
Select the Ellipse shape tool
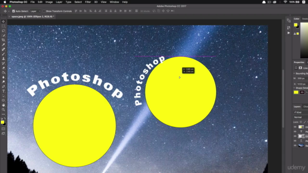point(3,100)
